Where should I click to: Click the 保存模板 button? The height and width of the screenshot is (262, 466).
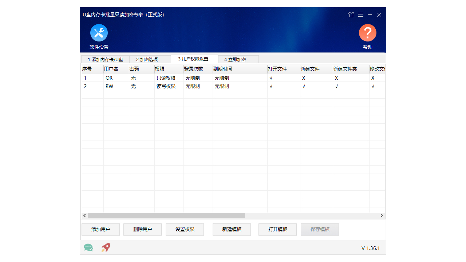pyautogui.click(x=320, y=229)
